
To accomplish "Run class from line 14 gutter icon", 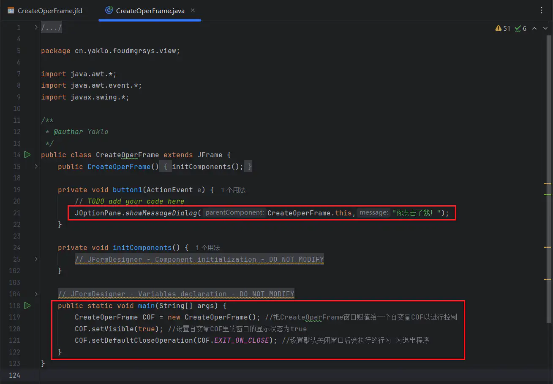I will click(27, 155).
